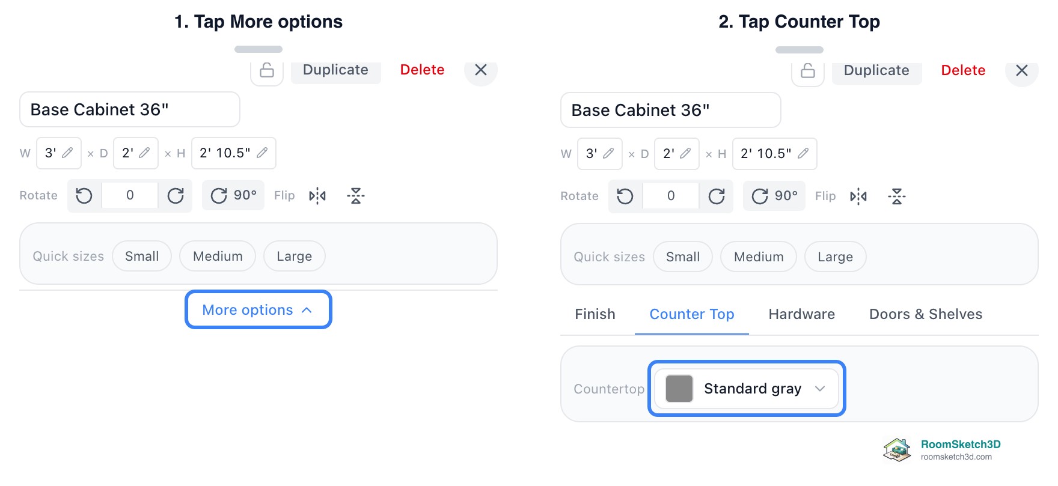Viewport: 1058px width, 486px height.
Task: Click the height value 2' 10.5" in the right panel
Action: [x=766, y=153]
